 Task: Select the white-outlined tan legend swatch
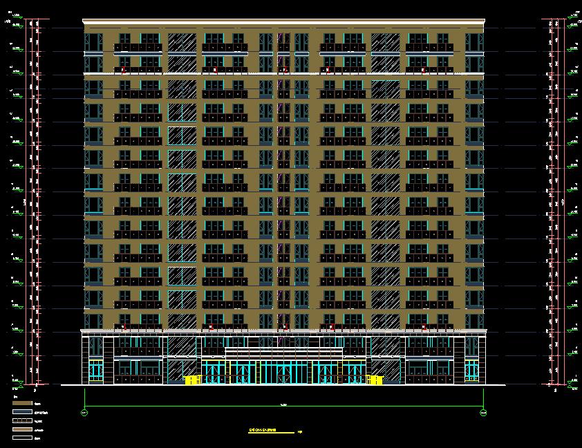click(22, 429)
